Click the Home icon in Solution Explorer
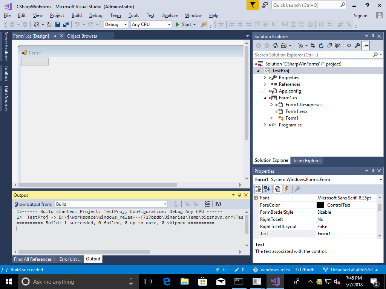Screen dimensions: 386x289 tap(275, 46)
